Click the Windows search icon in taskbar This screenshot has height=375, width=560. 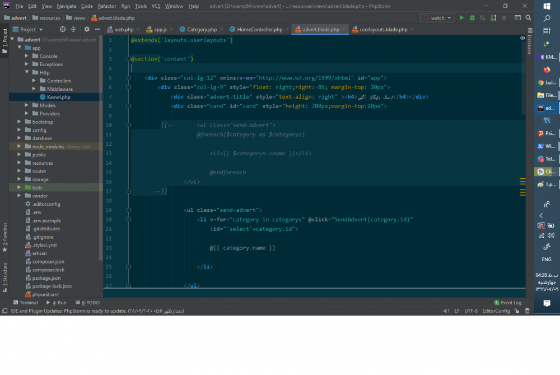pos(547,18)
